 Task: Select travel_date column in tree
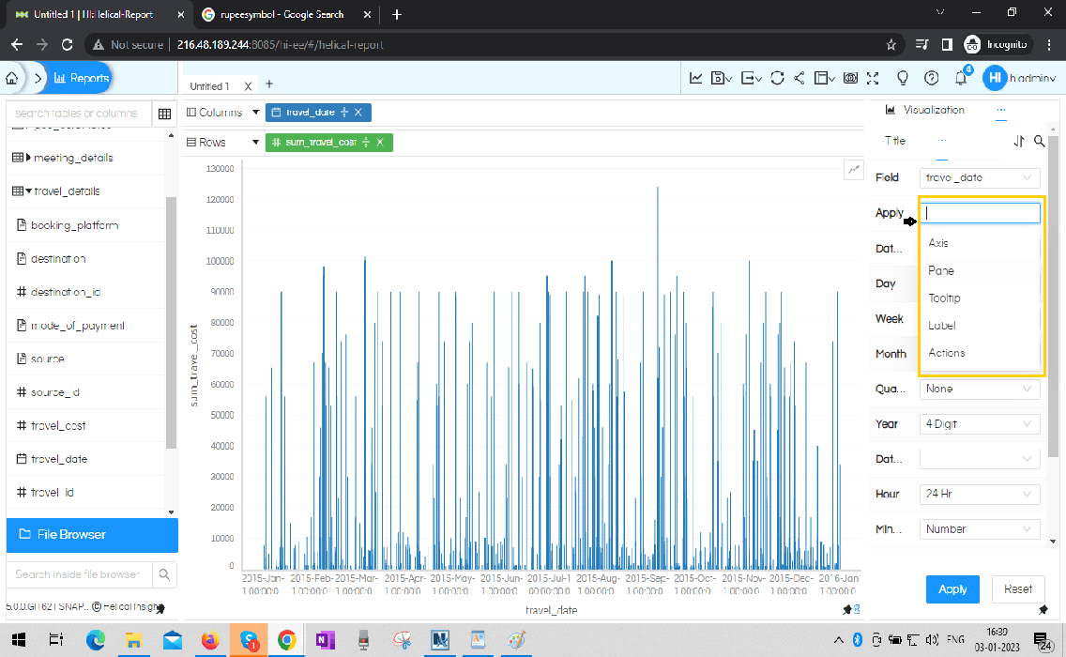58,459
